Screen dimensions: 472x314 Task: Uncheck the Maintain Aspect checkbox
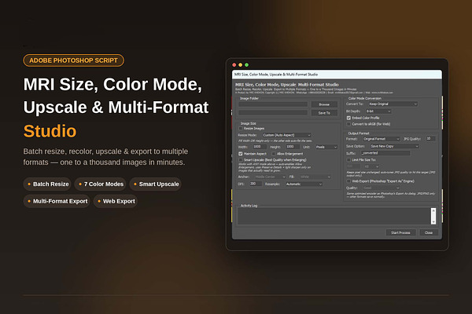241,154
